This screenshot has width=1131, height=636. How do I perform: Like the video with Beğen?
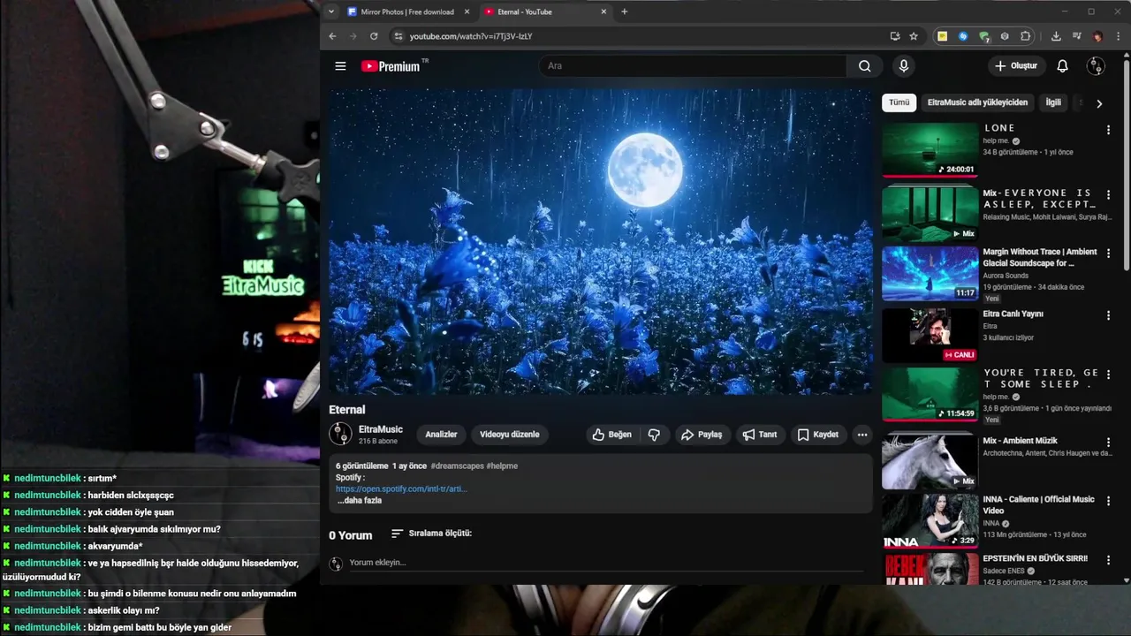[x=611, y=435]
